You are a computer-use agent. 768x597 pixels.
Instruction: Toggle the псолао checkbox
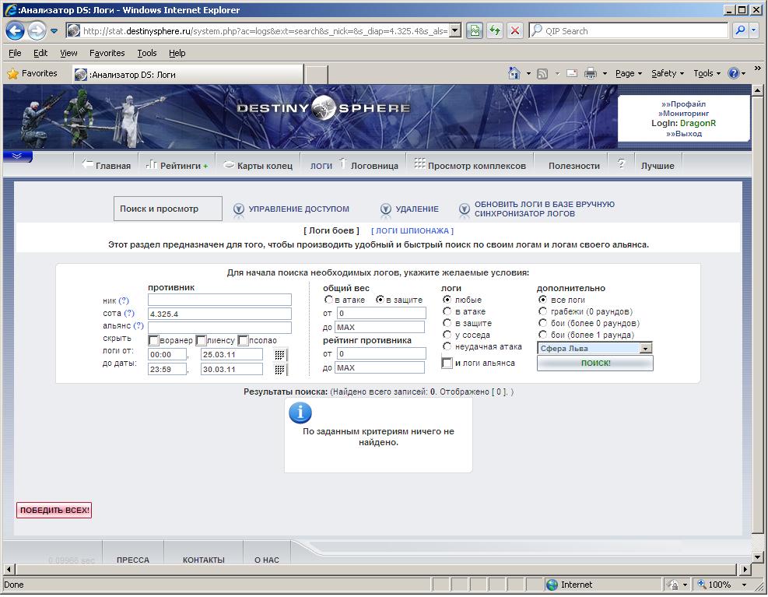[x=243, y=340]
